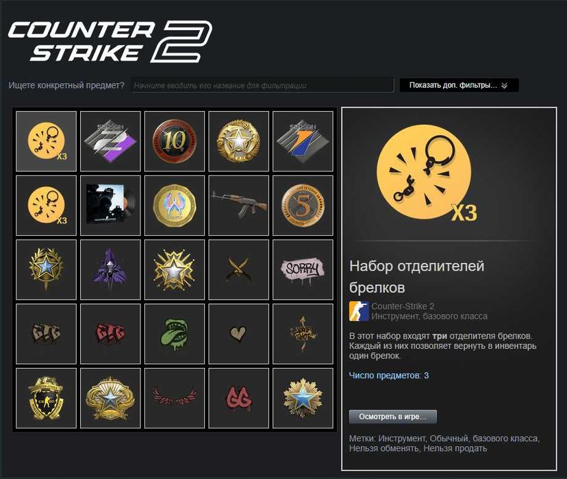Select the Season 2 premier medal item
The height and width of the screenshot is (479, 567).
(x=110, y=141)
